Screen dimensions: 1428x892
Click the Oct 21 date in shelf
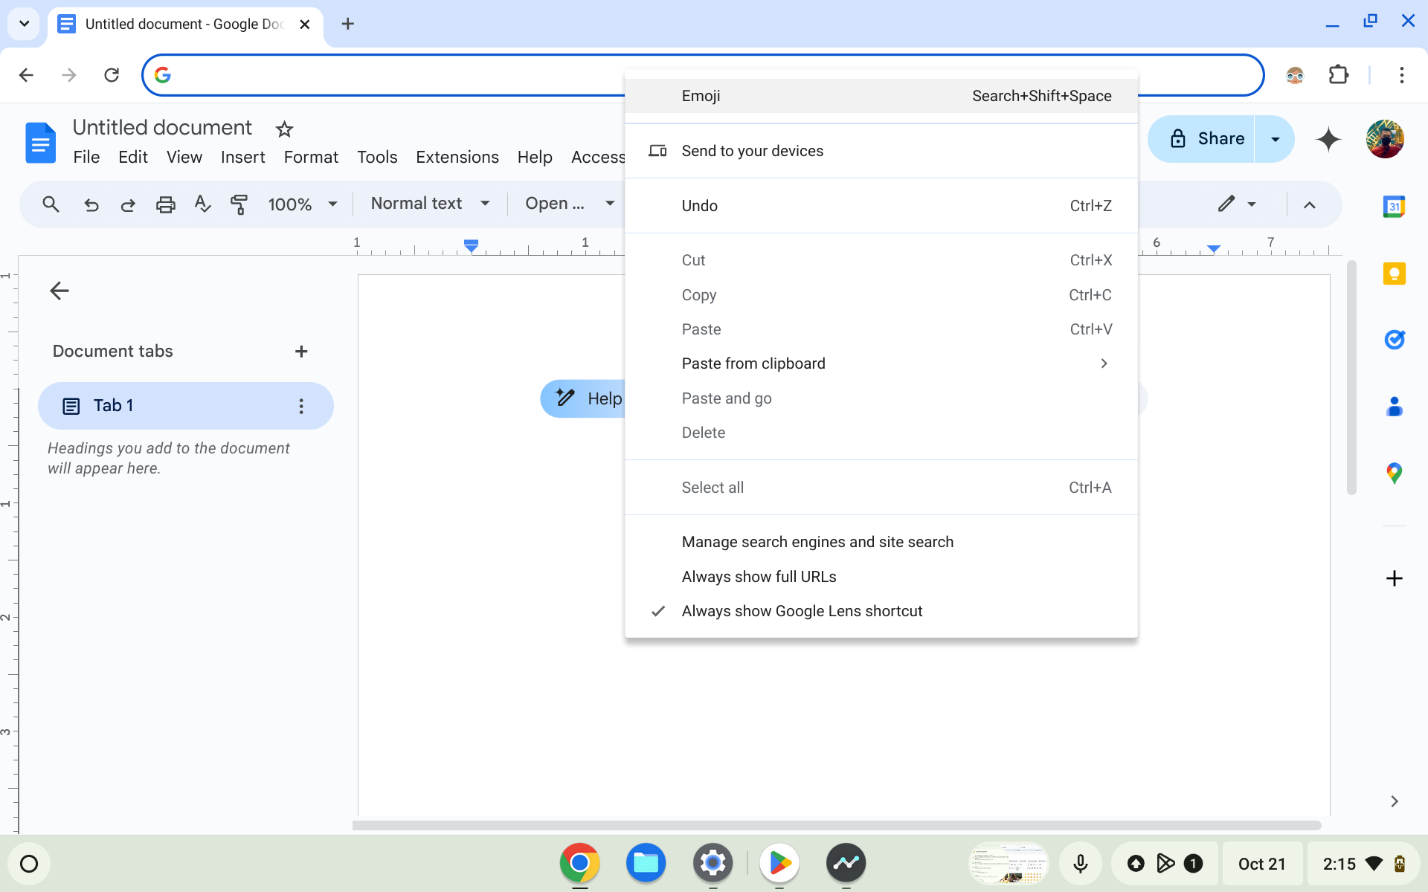tap(1261, 864)
